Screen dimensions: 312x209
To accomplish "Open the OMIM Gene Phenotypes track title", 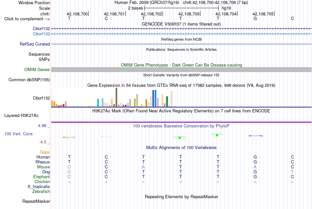I will [181, 65].
